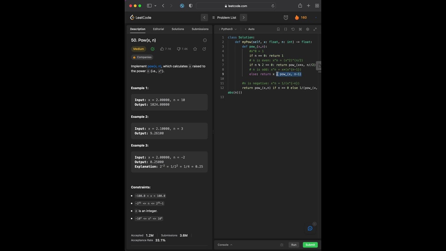446x251 pixels.
Task: Open the Python3 language dropdown
Action: click(x=228, y=29)
